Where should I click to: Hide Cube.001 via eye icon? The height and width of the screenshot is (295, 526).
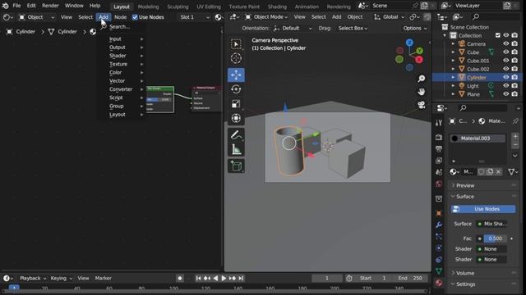coord(506,61)
